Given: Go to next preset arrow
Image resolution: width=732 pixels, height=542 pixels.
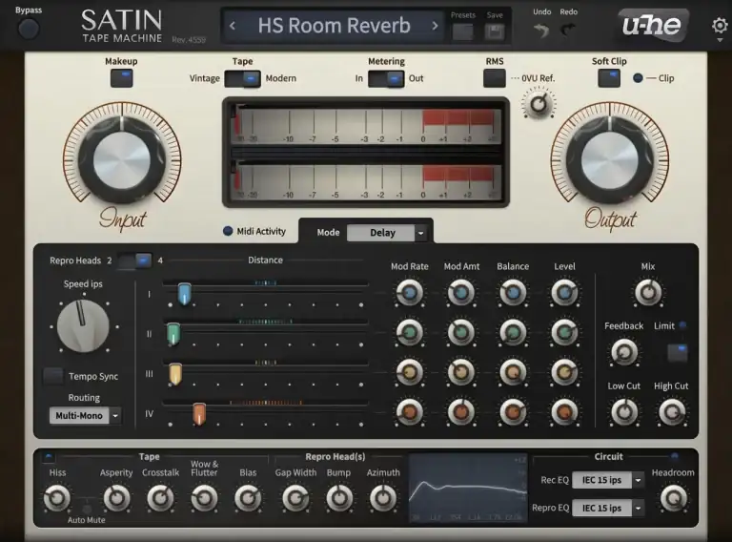Looking at the screenshot, I should click(435, 26).
